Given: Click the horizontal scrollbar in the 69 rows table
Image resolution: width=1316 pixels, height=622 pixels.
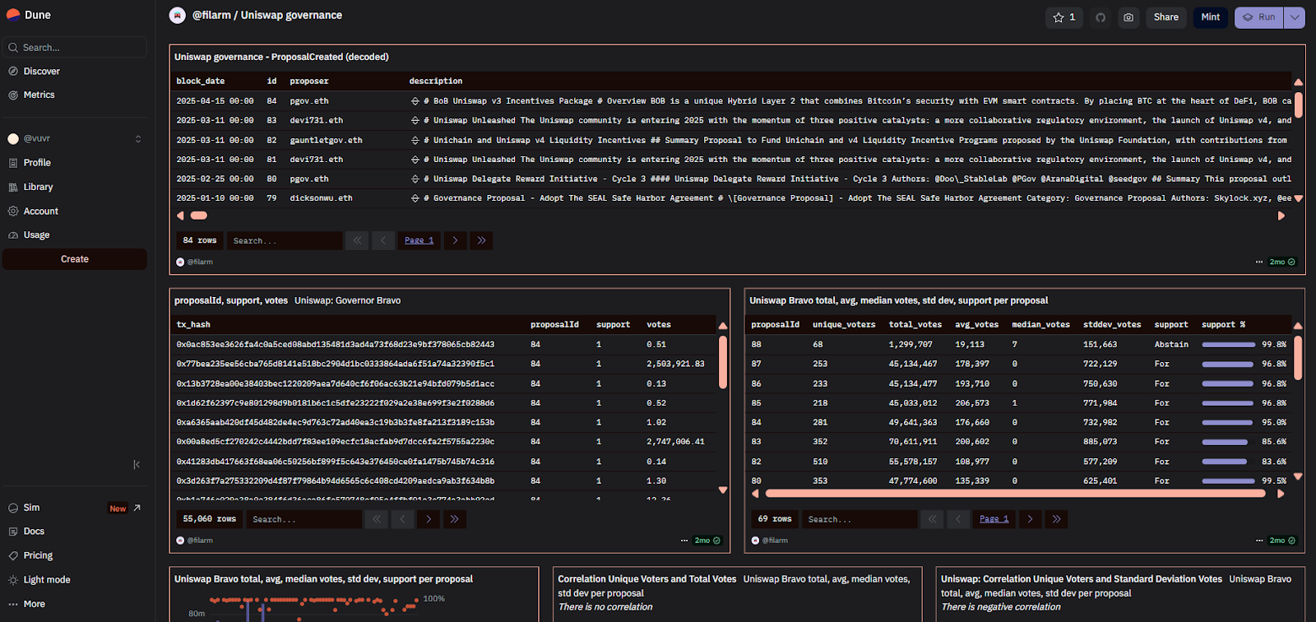Looking at the screenshot, I should (x=1015, y=494).
